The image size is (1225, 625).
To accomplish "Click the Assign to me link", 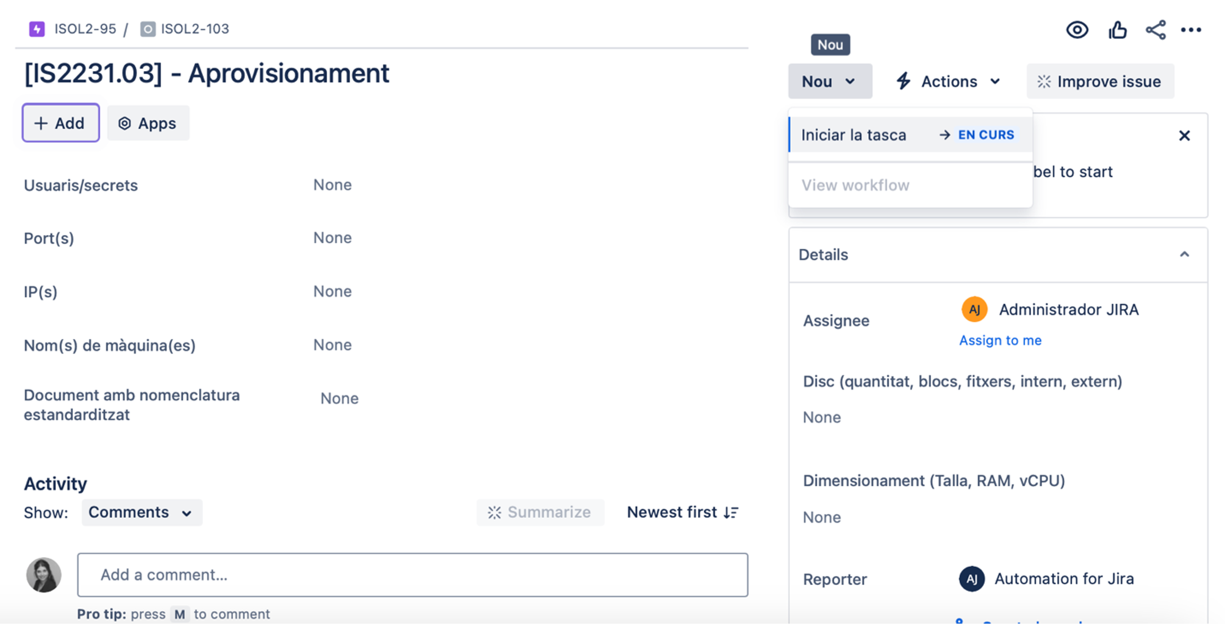I will coord(1000,340).
